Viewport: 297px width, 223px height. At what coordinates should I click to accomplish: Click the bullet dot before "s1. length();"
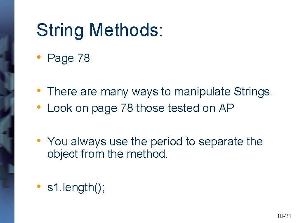39,187
